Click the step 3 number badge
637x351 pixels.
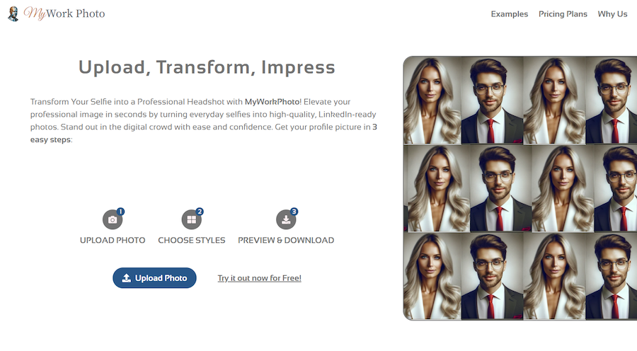click(x=294, y=212)
